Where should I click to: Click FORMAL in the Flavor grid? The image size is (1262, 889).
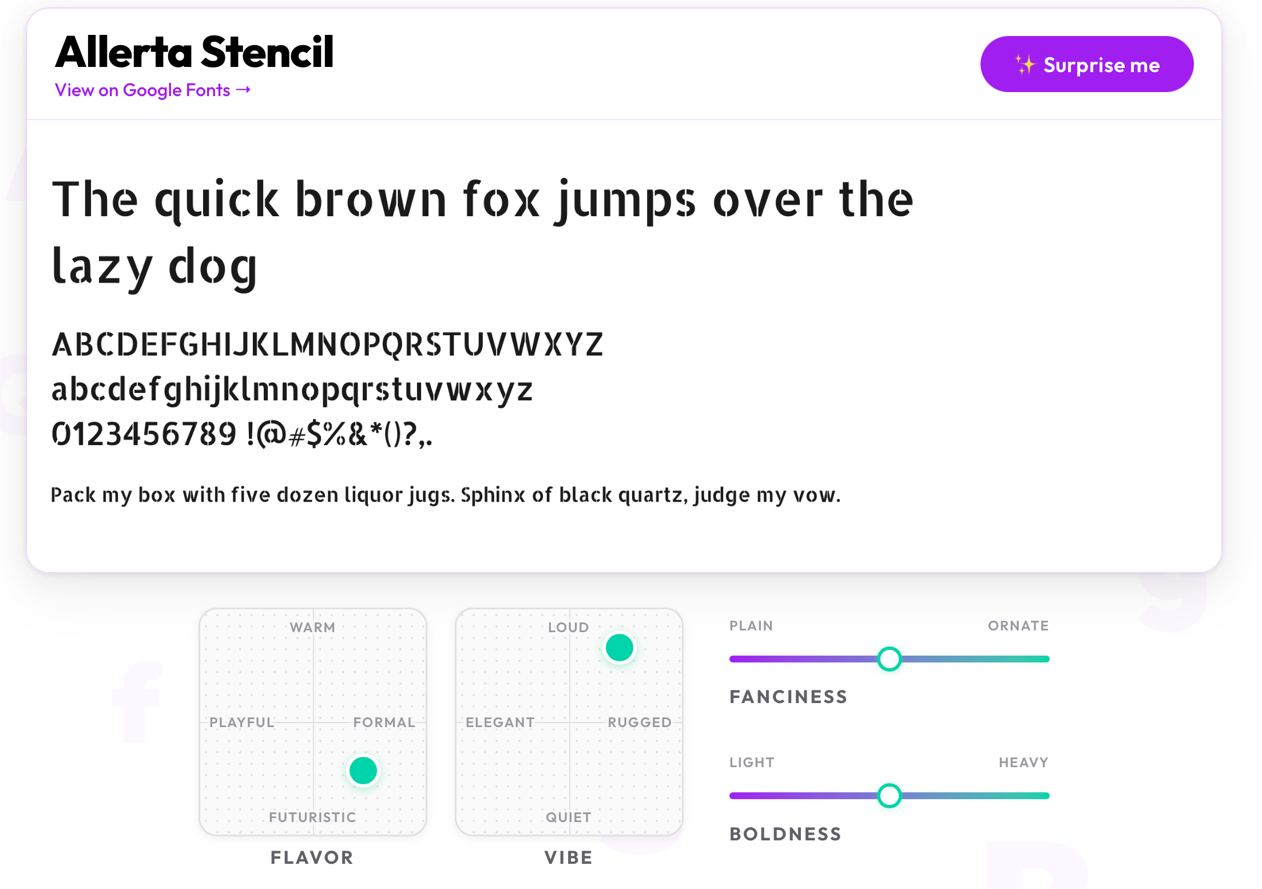(384, 723)
